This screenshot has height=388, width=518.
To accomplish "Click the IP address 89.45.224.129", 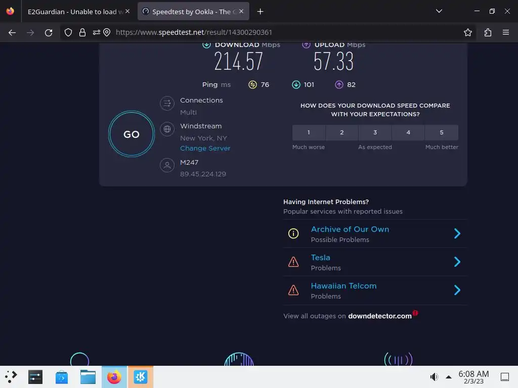I will point(203,174).
